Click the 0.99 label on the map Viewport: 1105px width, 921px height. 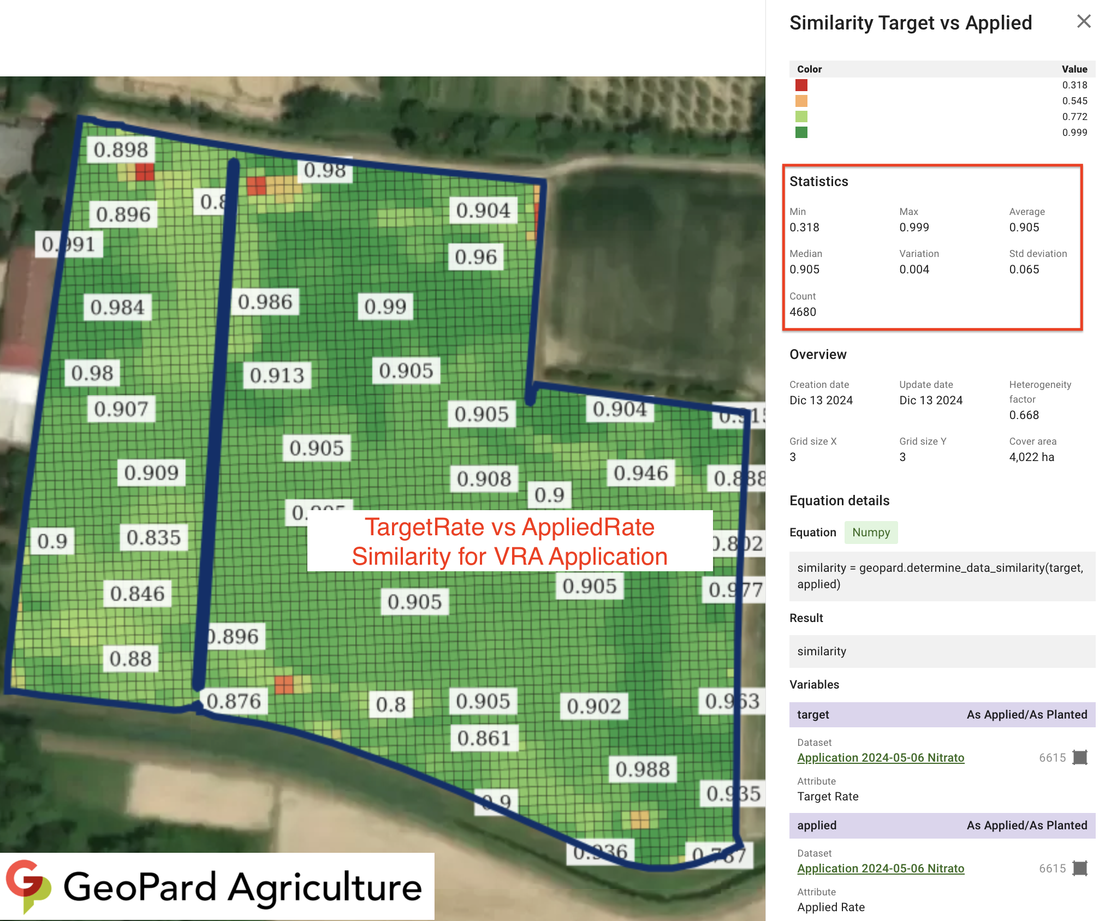pos(385,306)
